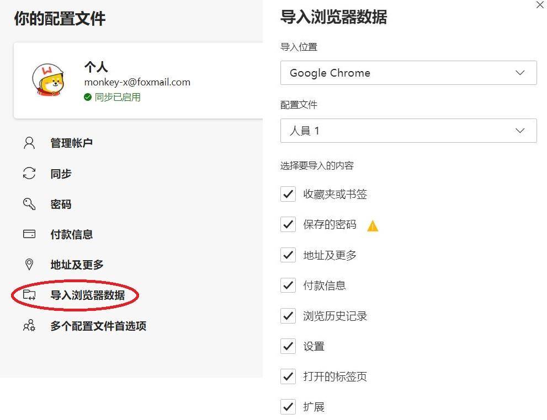Open 多个配置文件首选项 from the sidebar
The image size is (547, 420).
tap(97, 326)
